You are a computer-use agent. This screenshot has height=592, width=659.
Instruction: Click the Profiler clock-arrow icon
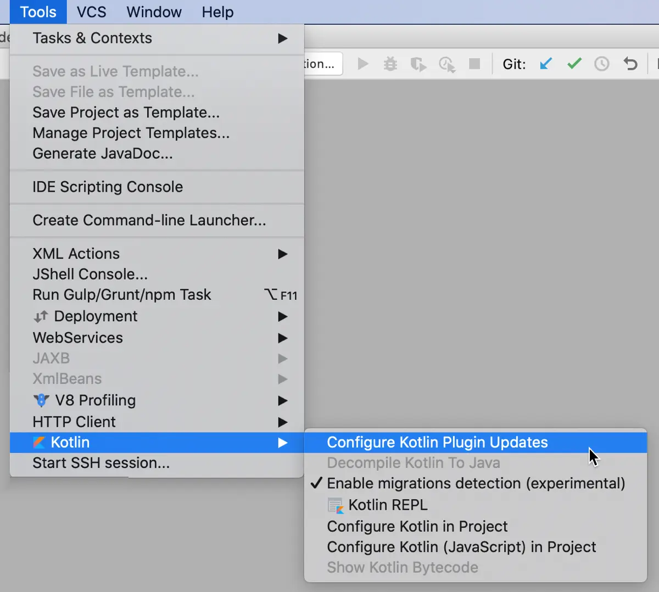pyautogui.click(x=447, y=64)
